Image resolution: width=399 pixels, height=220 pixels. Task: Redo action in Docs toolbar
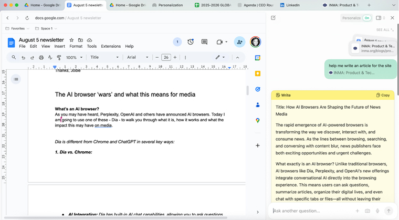pyautogui.click(x=32, y=58)
